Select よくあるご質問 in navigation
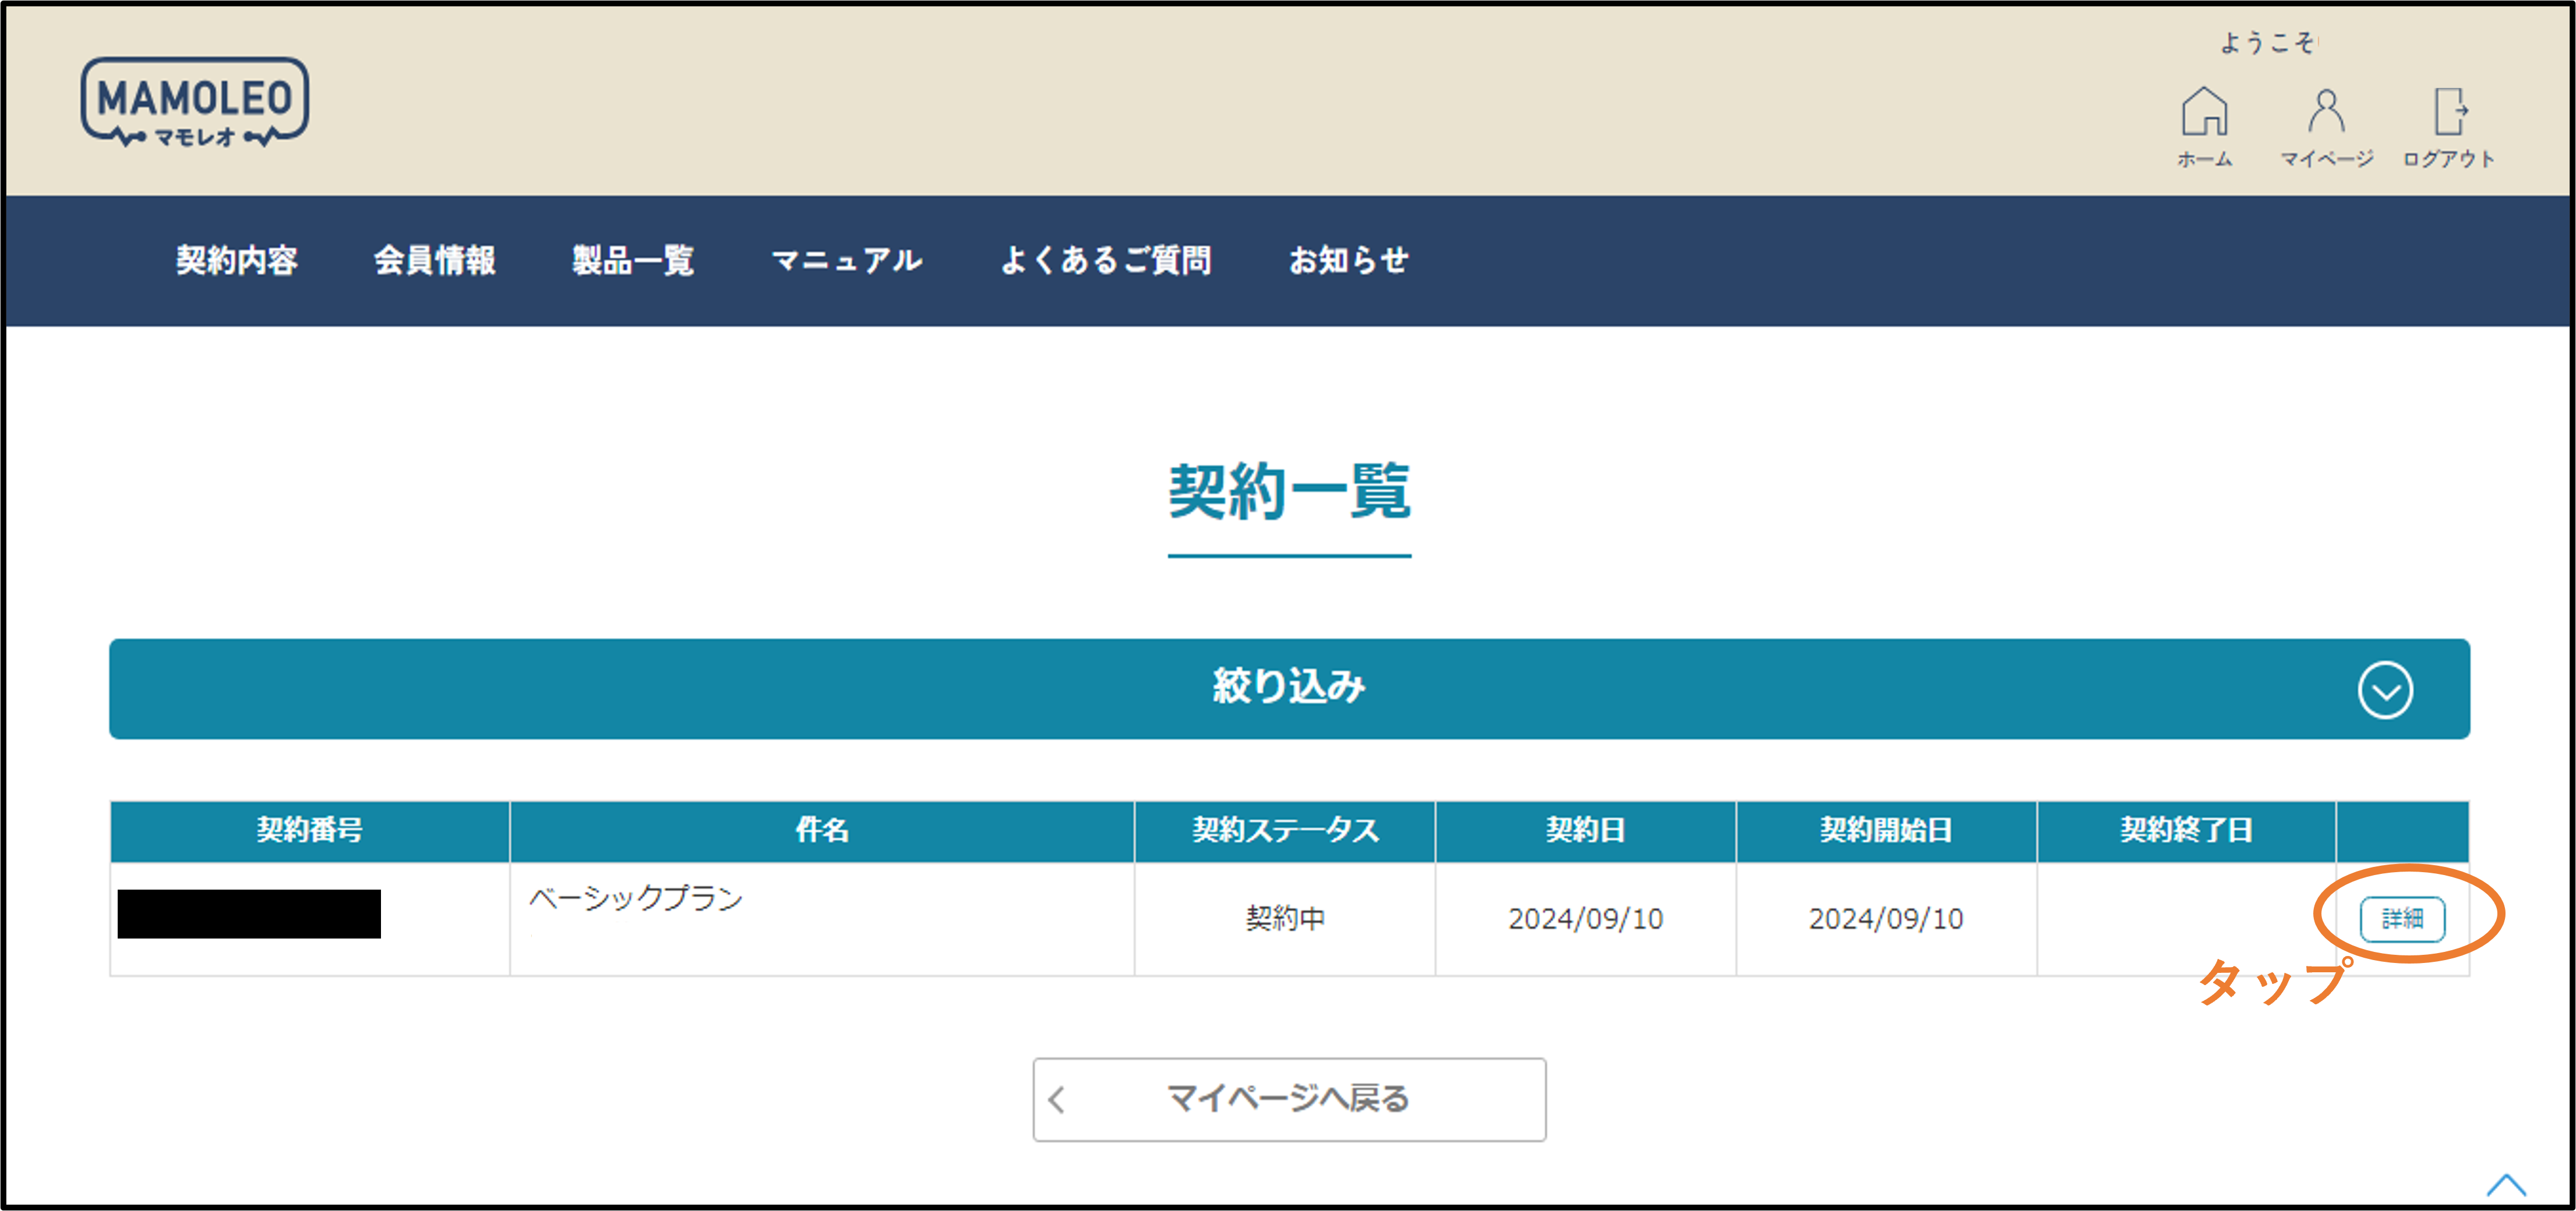2576x1211 pixels. click(x=1106, y=260)
